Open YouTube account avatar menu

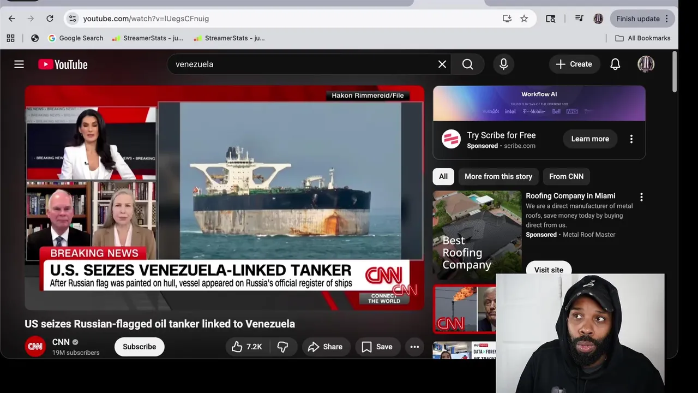tap(646, 64)
